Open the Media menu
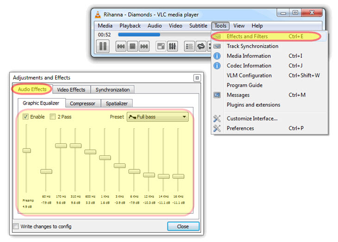This screenshot has height=242, width=338. pos(105,25)
